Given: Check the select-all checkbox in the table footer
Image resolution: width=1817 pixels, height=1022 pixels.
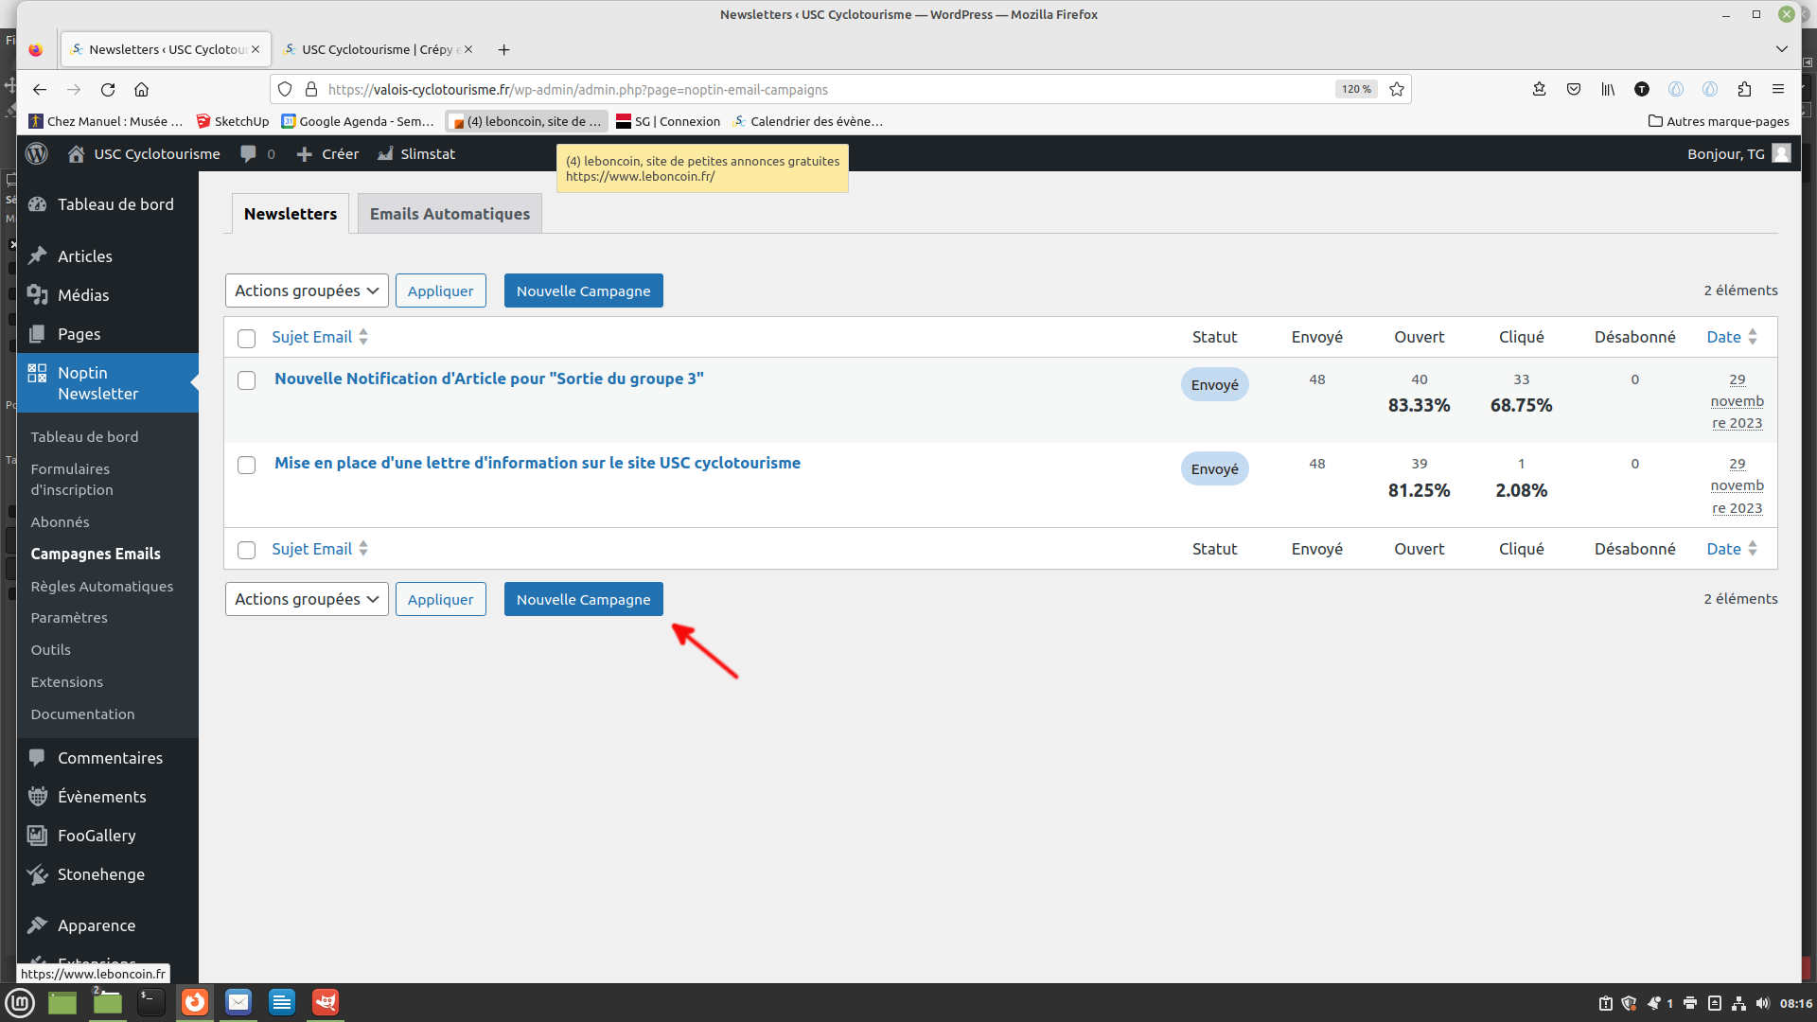Looking at the screenshot, I should pos(246,550).
